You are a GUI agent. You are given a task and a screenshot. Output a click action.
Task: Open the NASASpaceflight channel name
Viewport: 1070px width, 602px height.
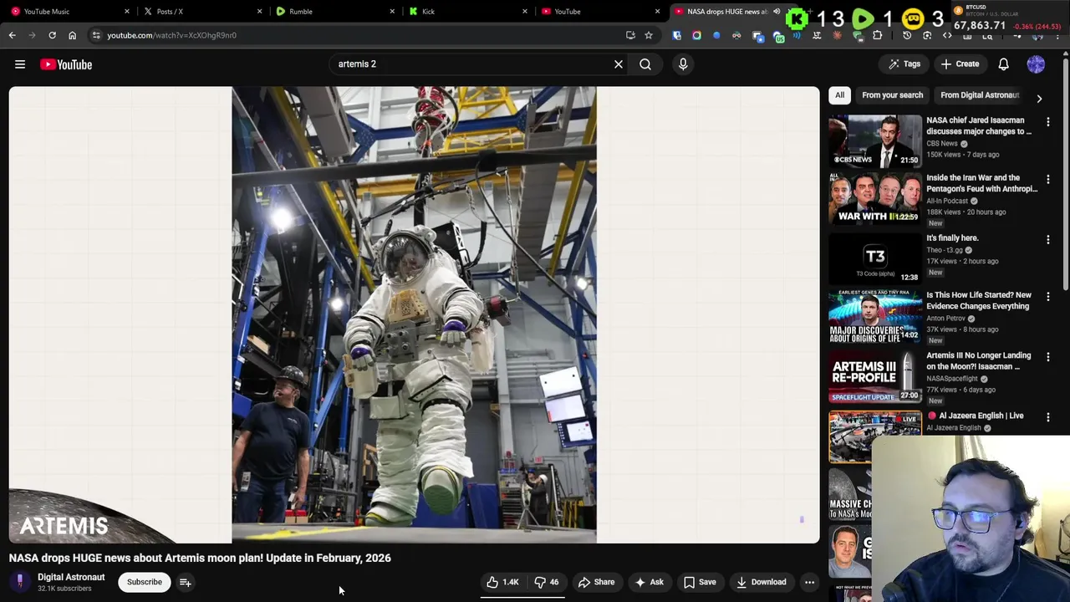[x=952, y=379]
